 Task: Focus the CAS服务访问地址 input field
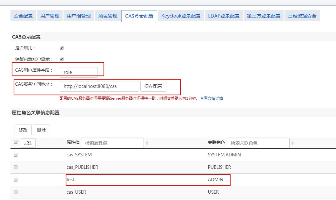(x=99, y=86)
